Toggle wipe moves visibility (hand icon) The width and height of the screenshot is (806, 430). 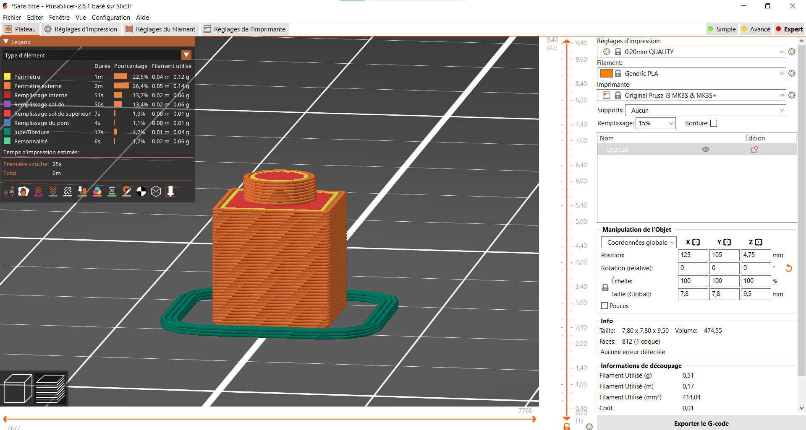[x=24, y=192]
